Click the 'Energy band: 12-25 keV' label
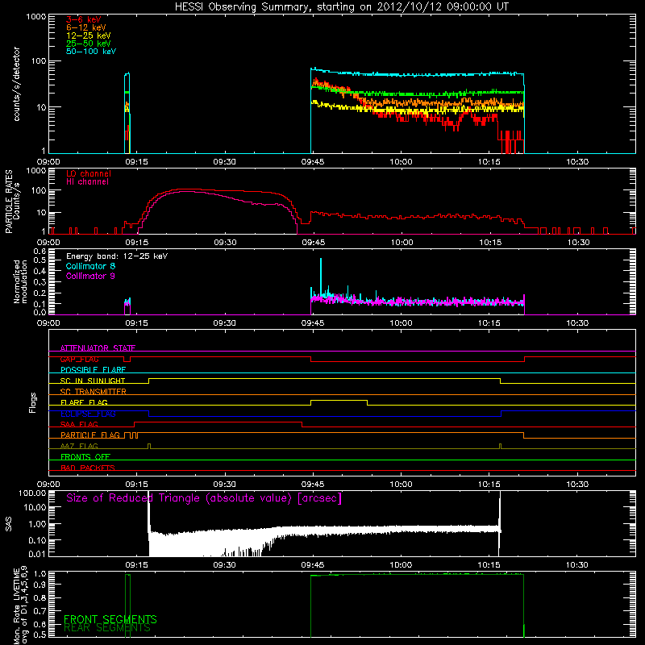 coord(117,256)
